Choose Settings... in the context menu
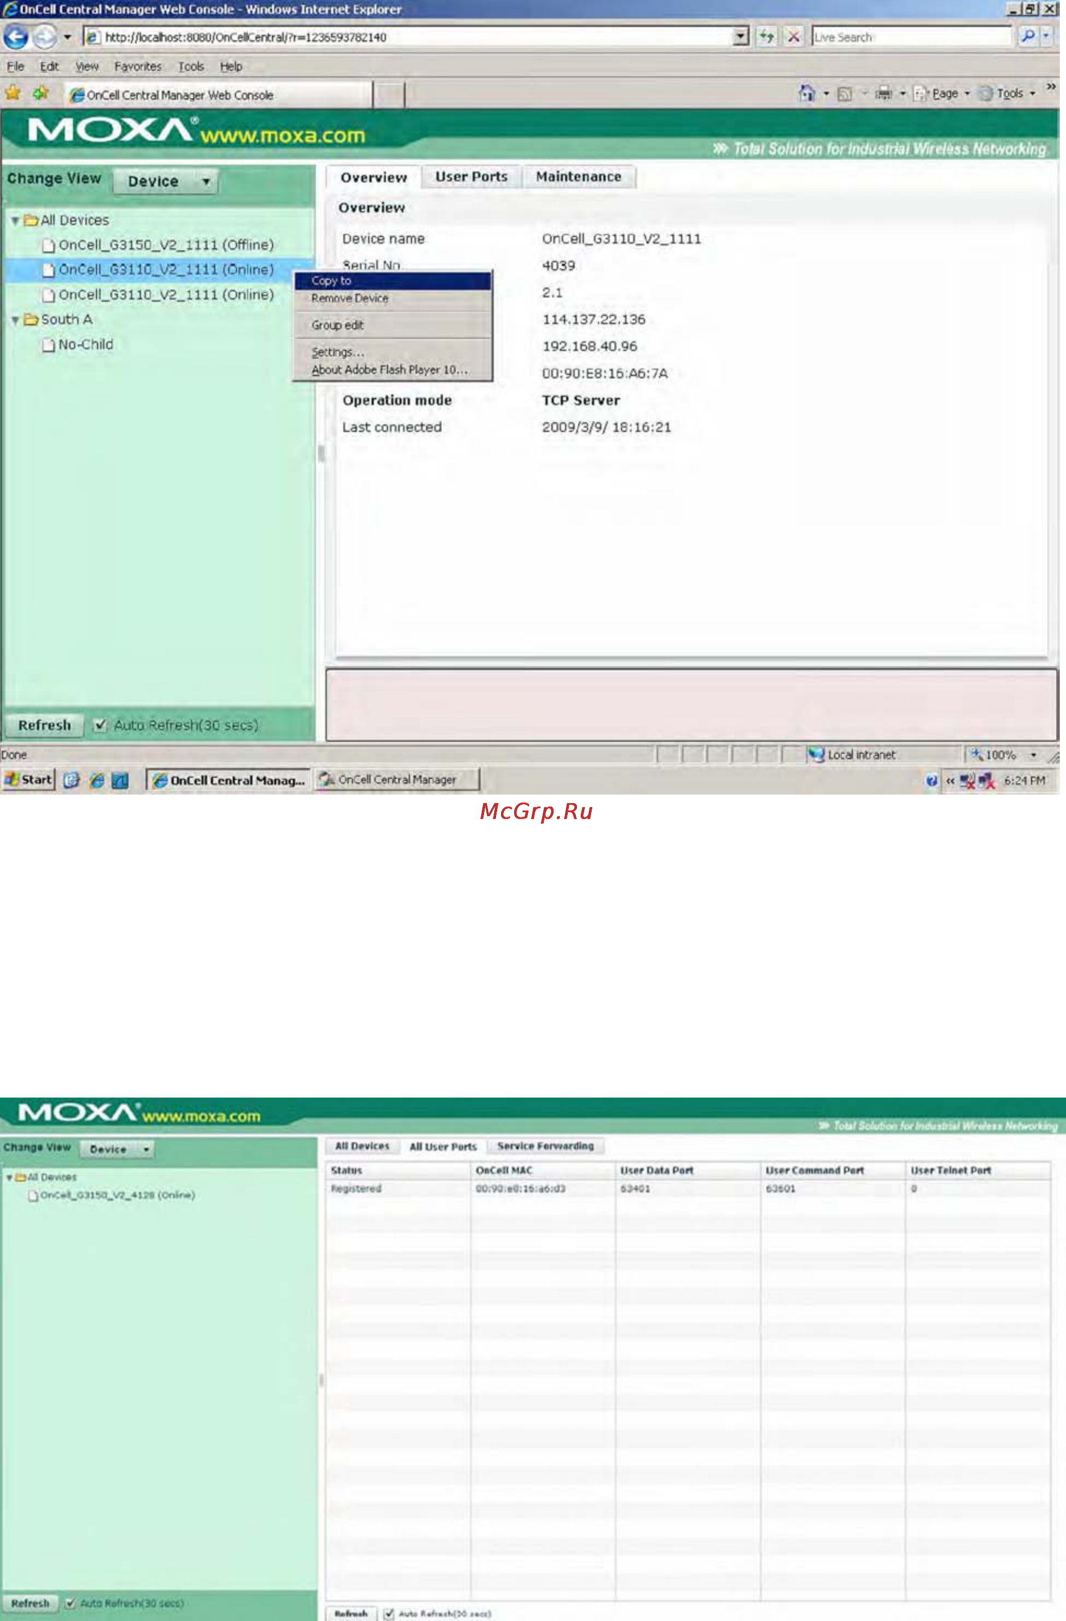The height and width of the screenshot is (1621, 1066). [x=392, y=352]
